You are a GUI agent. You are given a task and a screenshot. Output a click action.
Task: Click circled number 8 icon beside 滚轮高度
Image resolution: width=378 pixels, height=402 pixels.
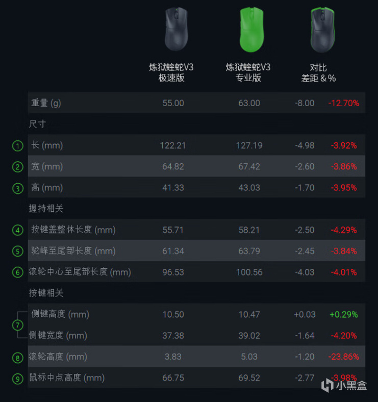click(x=18, y=357)
